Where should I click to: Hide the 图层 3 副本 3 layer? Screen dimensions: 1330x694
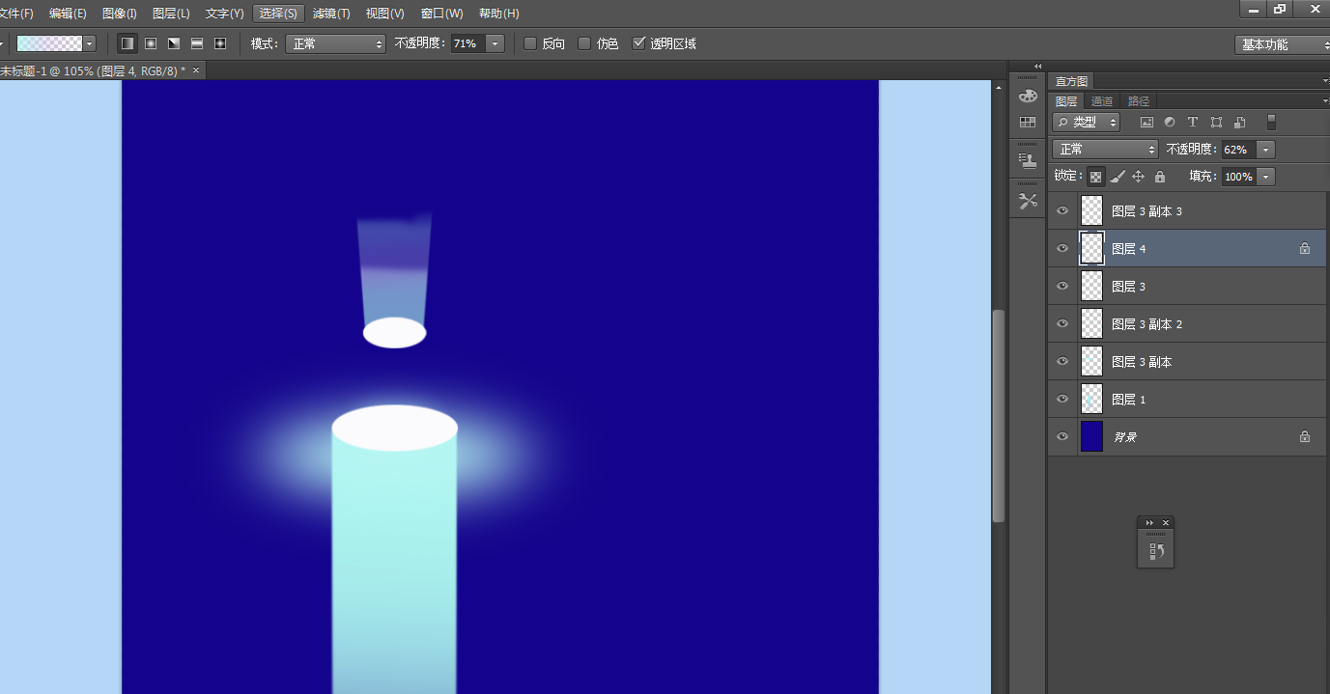click(x=1062, y=210)
